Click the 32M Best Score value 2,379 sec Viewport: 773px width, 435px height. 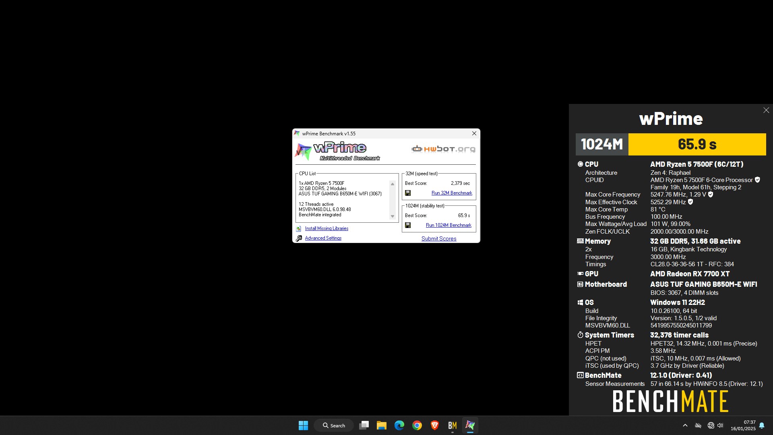(460, 183)
